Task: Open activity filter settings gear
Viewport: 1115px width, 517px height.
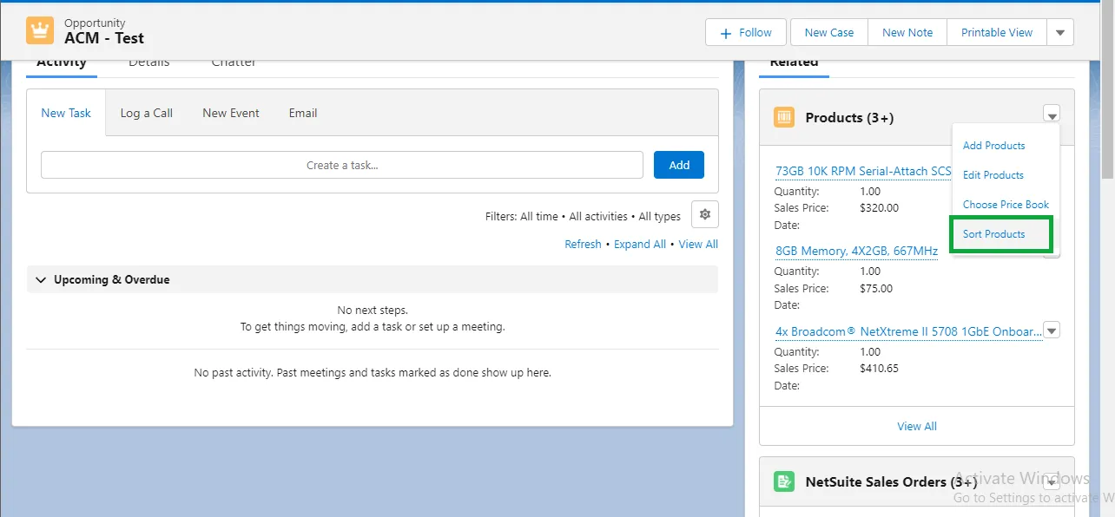Action: click(705, 215)
